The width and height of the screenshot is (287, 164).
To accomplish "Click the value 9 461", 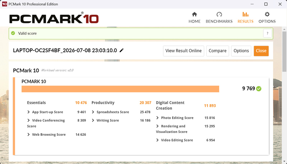I will [82, 112].
